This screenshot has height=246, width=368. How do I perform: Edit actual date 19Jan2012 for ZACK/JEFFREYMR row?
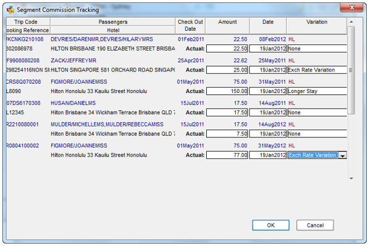268,70
